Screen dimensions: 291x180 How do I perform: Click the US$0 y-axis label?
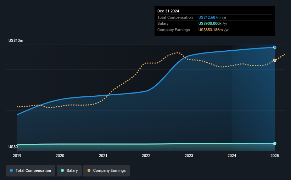[x=13, y=147]
